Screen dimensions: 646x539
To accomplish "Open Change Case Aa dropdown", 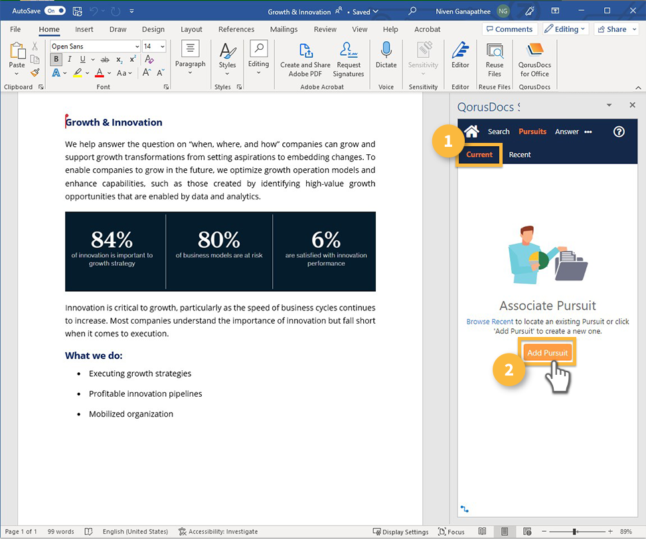I will 124,73.
